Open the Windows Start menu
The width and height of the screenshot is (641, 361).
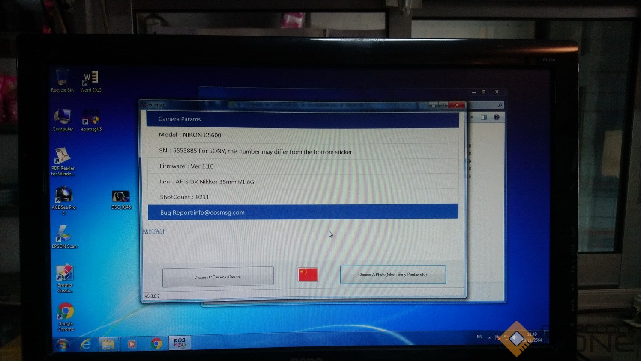[63, 344]
